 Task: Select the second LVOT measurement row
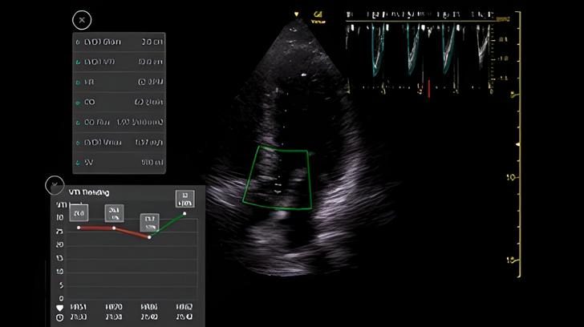point(119,62)
